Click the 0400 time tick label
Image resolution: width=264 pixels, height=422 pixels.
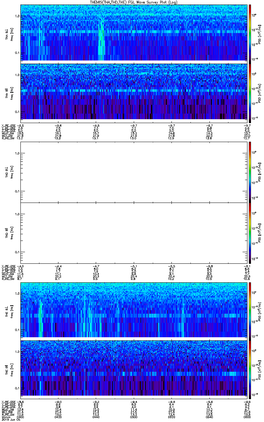[x=21, y=417]
